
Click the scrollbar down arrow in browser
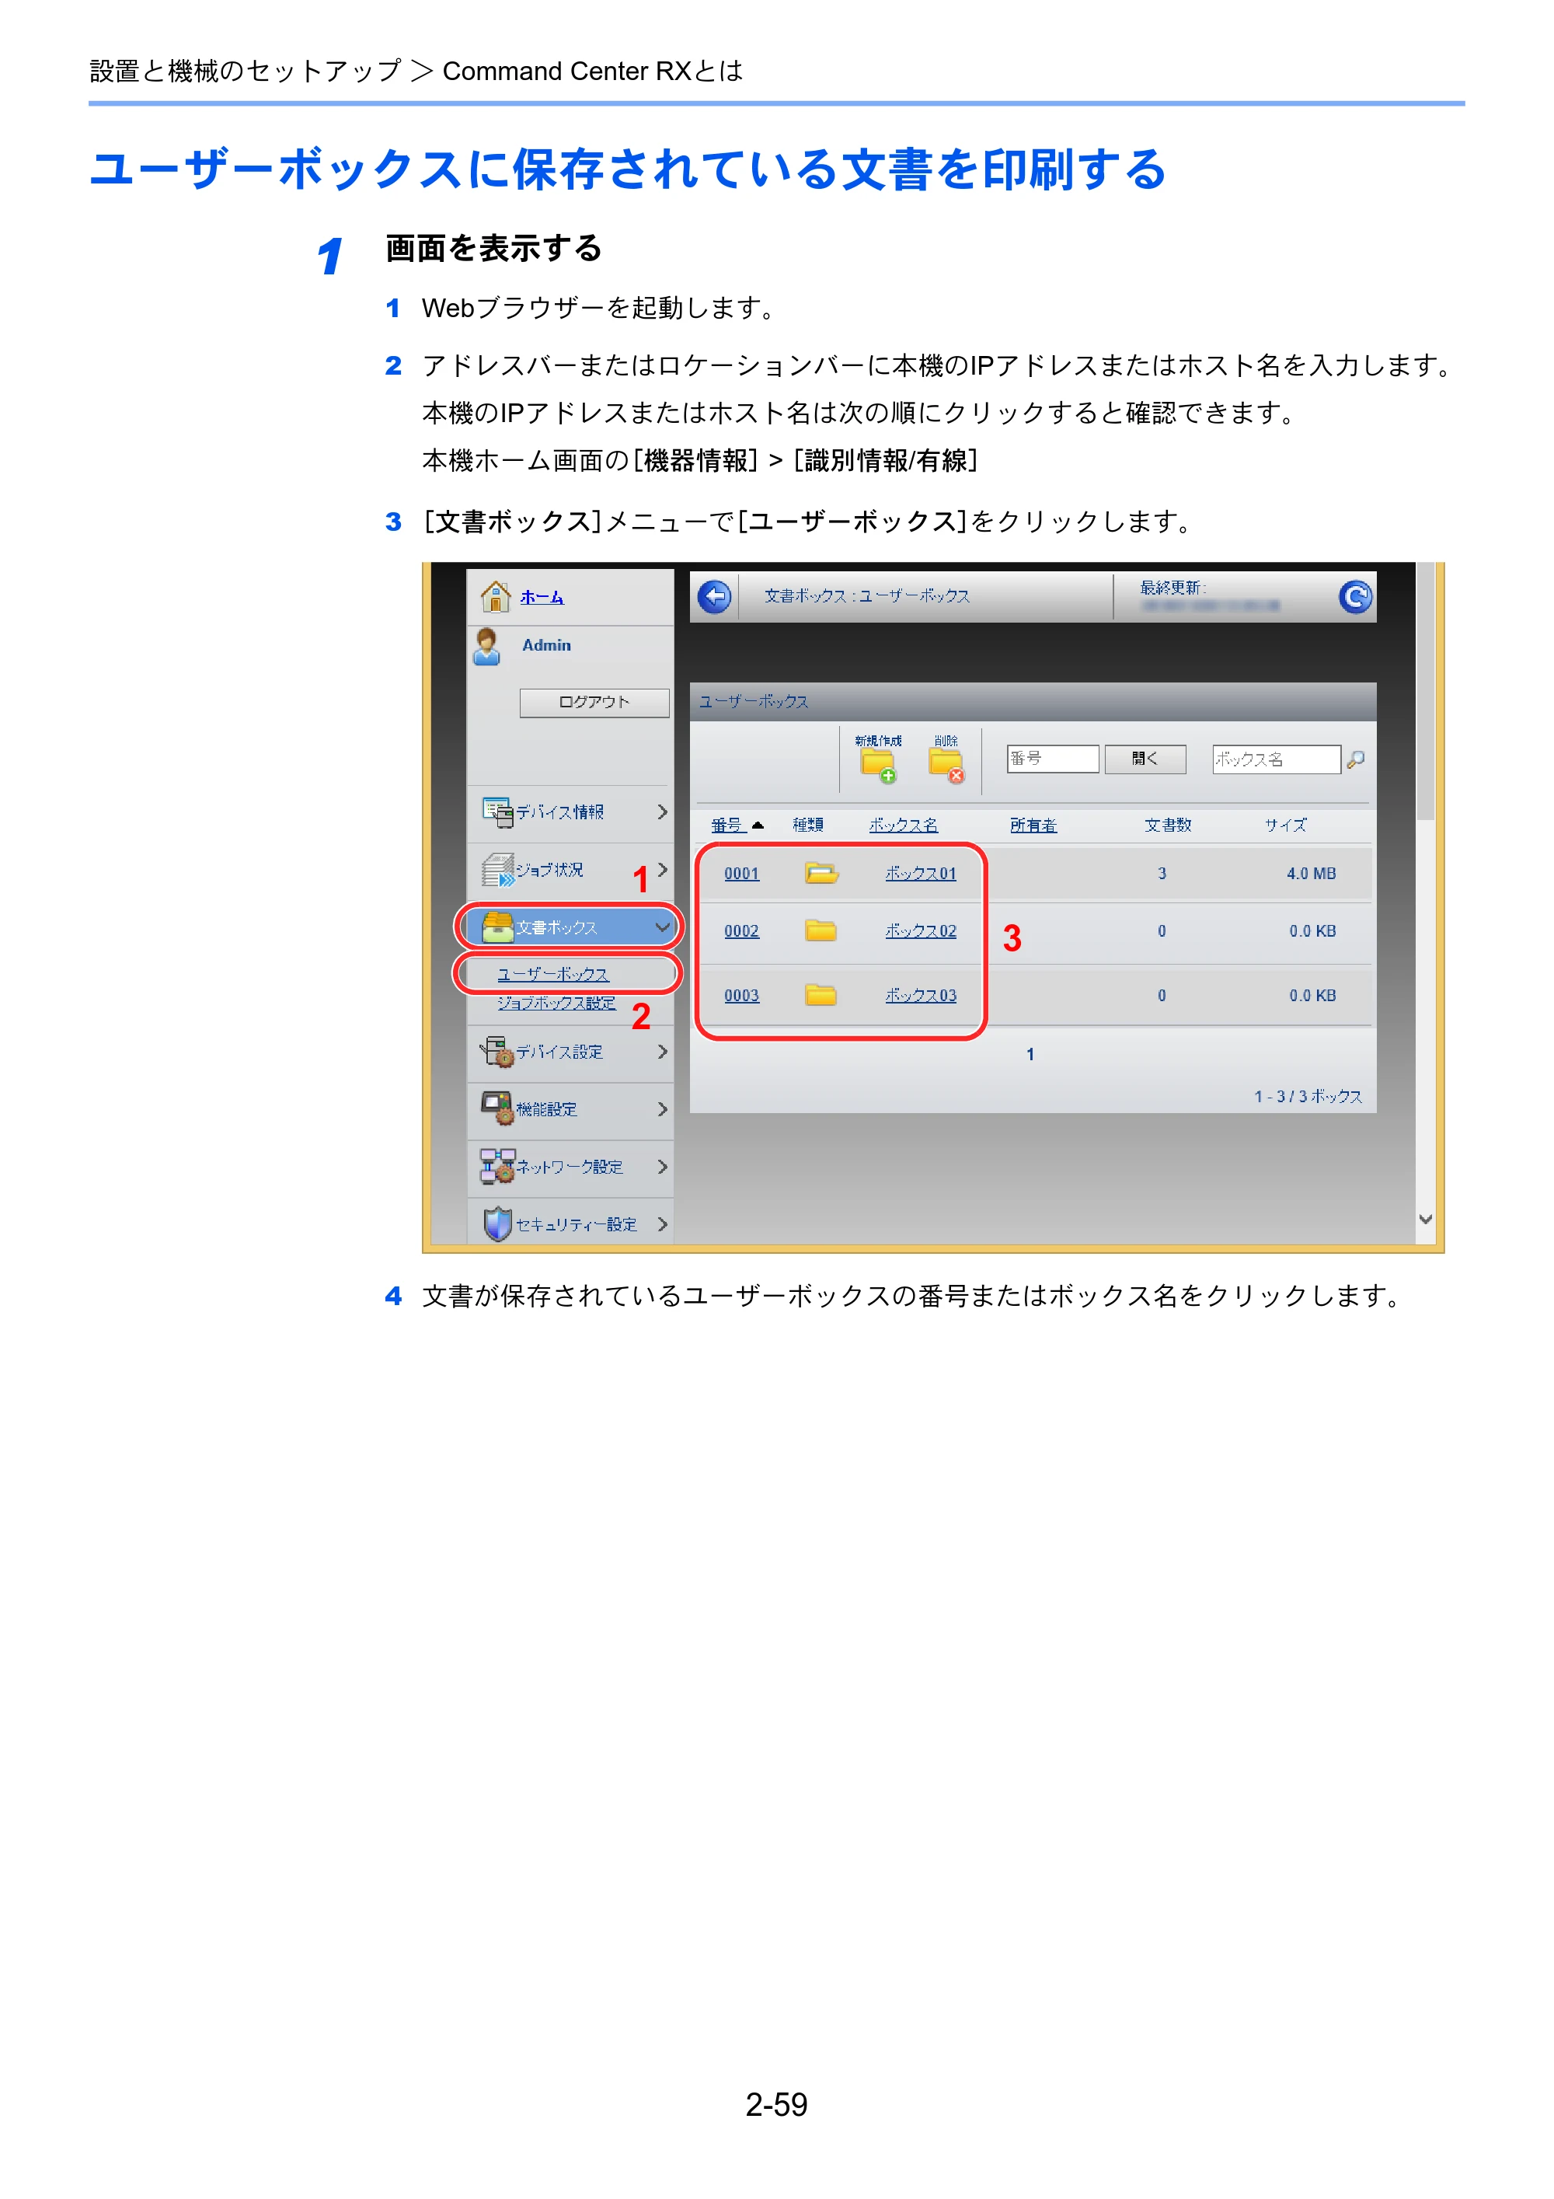(x=1425, y=1220)
